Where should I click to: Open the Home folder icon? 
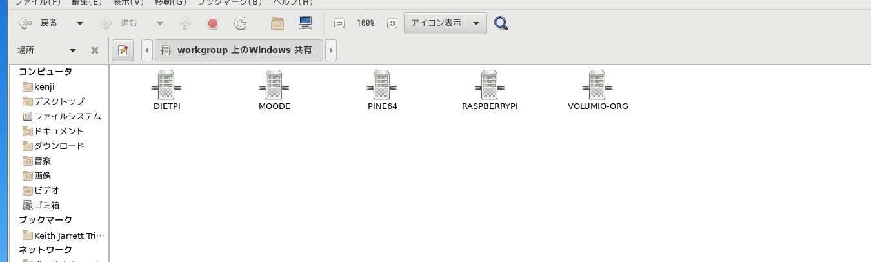[x=277, y=24]
